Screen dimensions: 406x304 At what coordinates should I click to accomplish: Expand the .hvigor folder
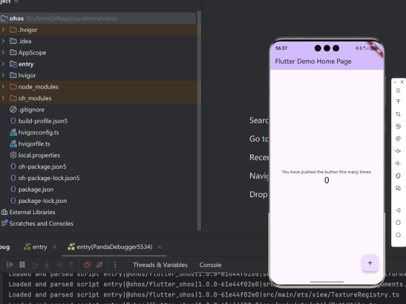[3, 30]
